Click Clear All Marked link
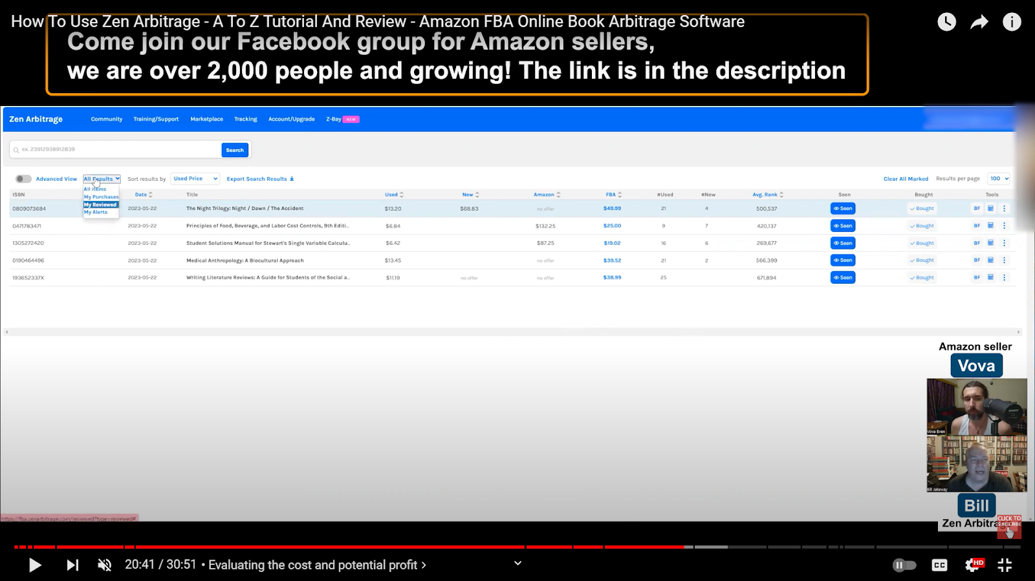The width and height of the screenshot is (1035, 581). tap(906, 179)
